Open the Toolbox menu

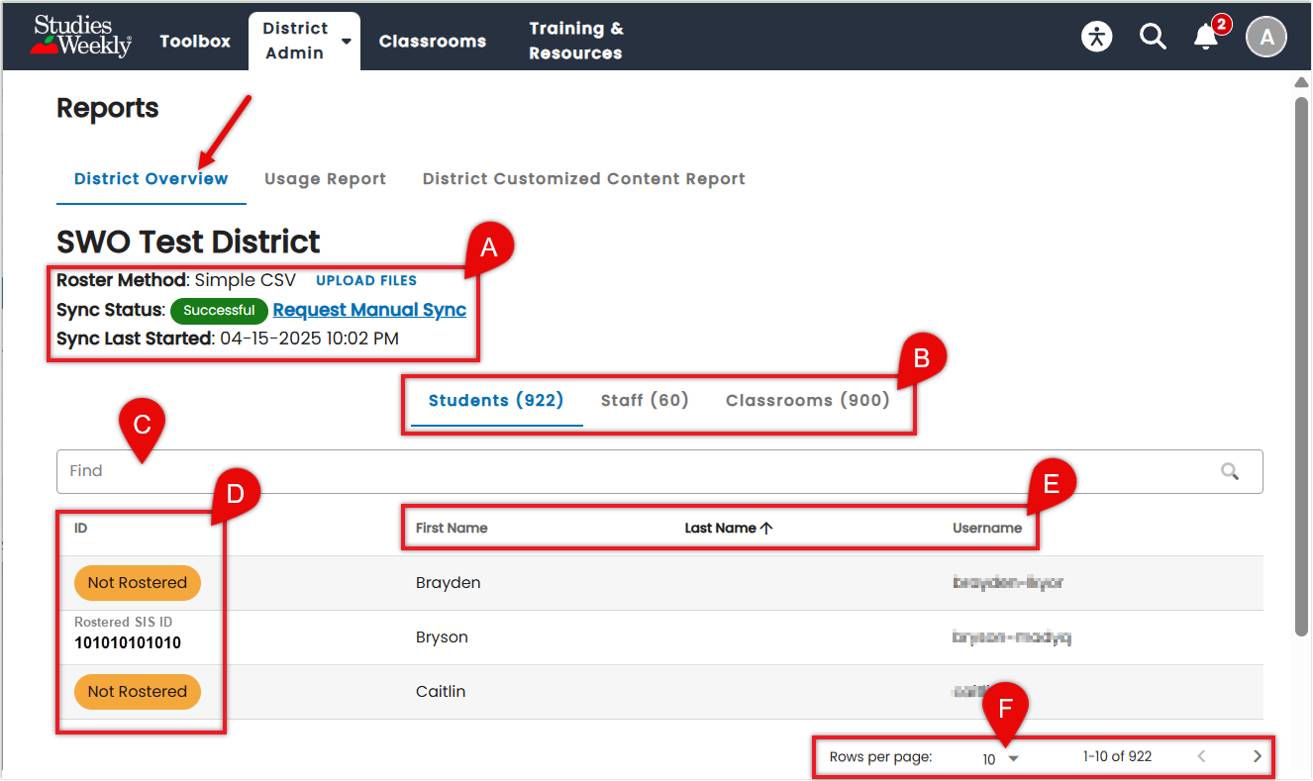tap(195, 41)
